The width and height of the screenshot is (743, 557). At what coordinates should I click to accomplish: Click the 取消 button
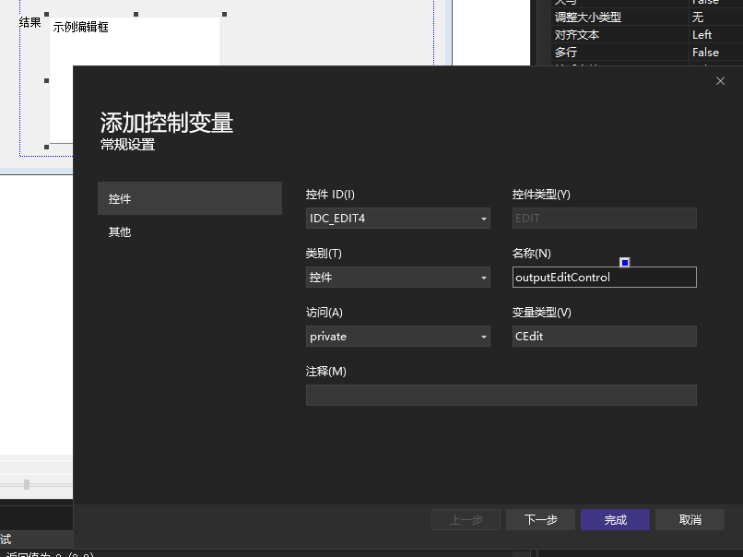point(689,519)
